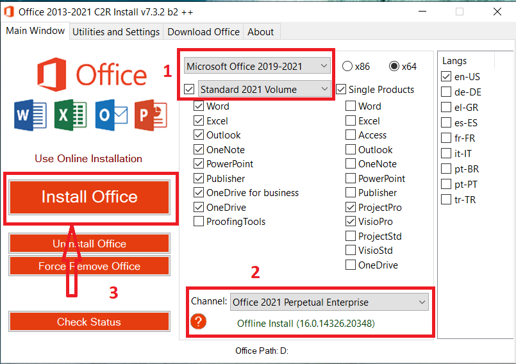
Task: Select the x86 architecture radio button
Action: [x=347, y=66]
